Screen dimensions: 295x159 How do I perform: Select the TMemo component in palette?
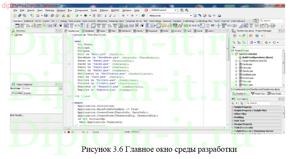[44, 26]
